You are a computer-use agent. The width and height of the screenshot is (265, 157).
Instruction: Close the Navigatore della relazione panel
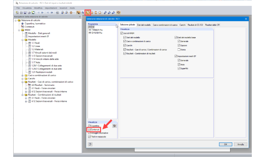80,17
